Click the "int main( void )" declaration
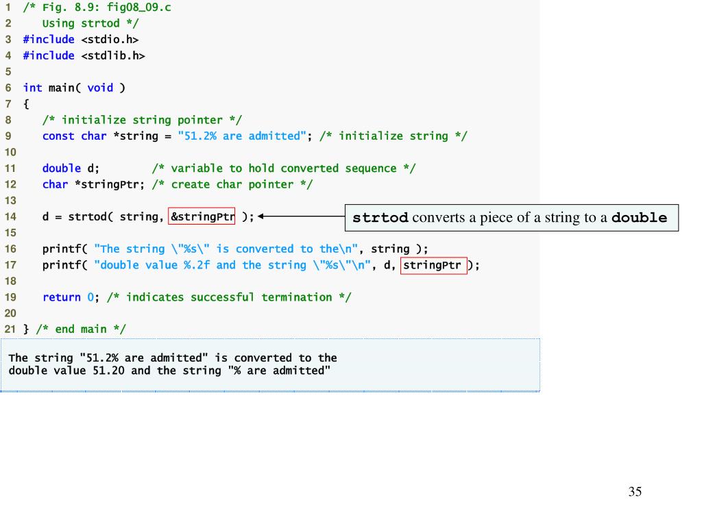The width and height of the screenshot is (702, 526). click(74, 88)
